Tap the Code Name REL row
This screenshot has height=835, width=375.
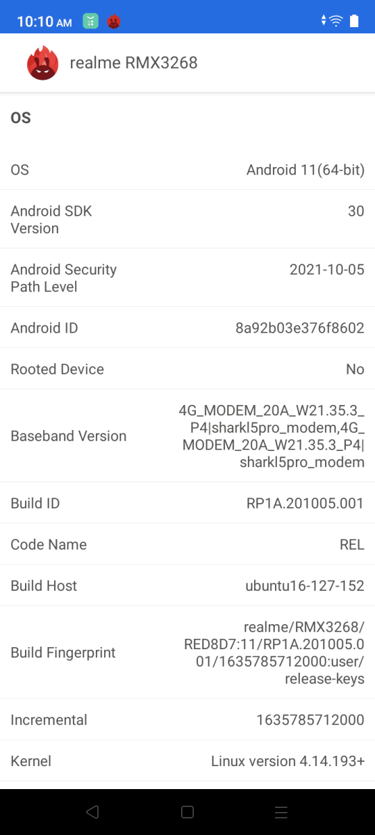(x=187, y=544)
